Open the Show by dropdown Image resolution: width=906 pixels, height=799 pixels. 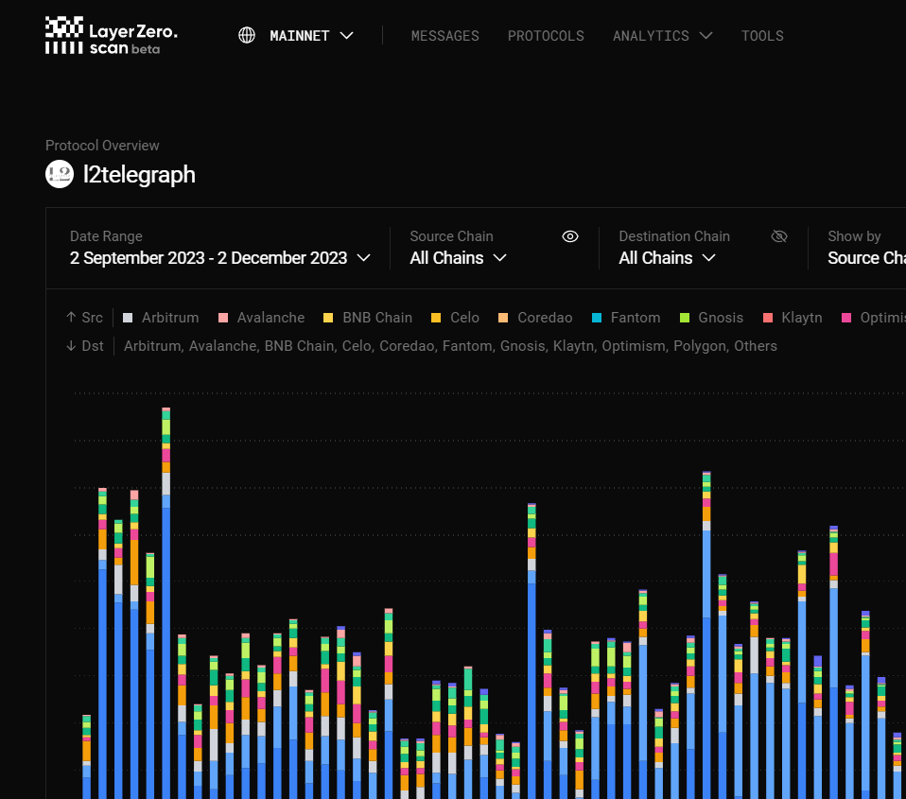(x=866, y=258)
